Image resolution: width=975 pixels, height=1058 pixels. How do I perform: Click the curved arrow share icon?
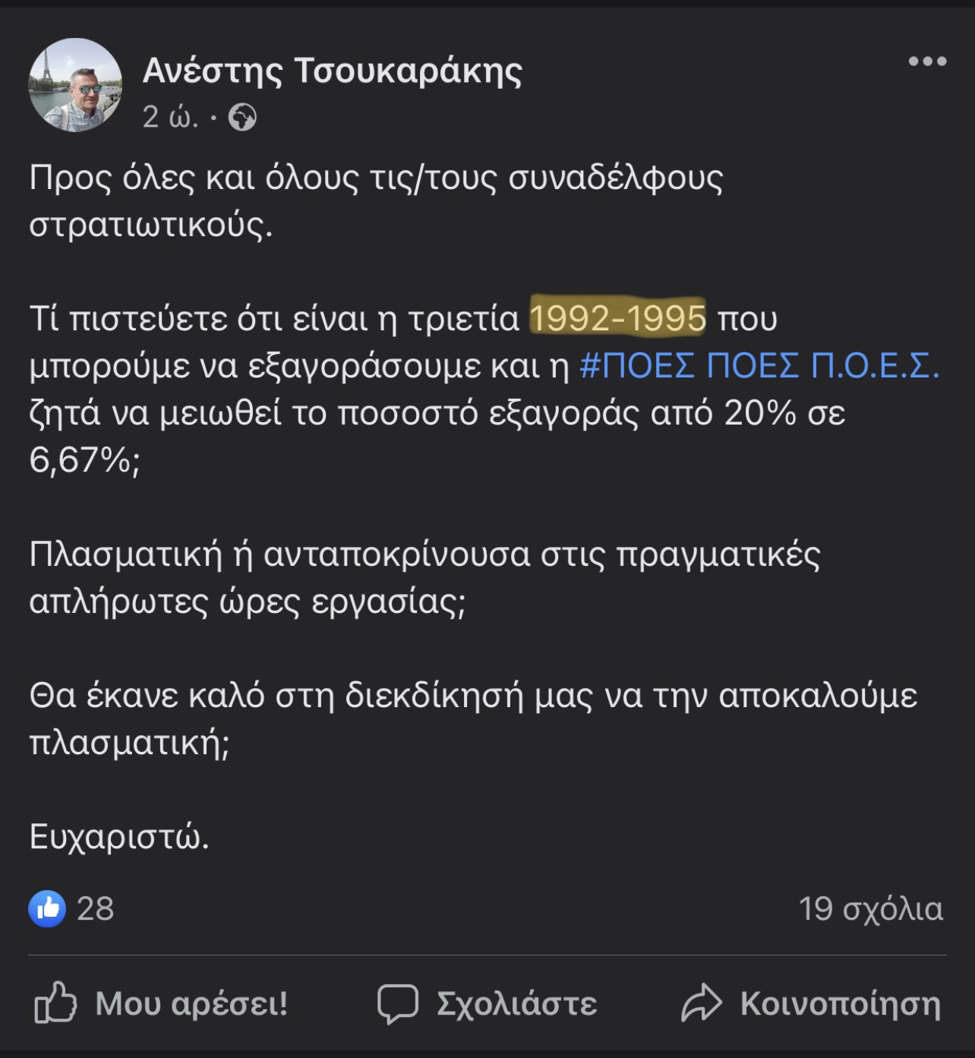point(701,1003)
